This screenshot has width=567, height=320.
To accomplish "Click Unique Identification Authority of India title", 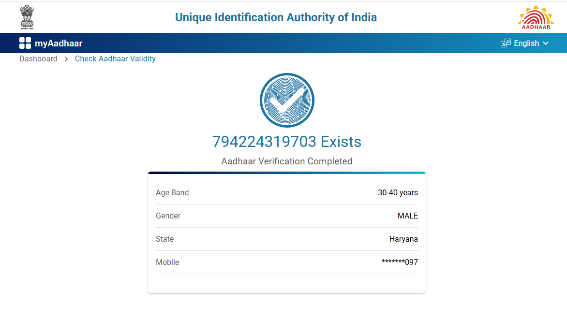I will click(276, 17).
